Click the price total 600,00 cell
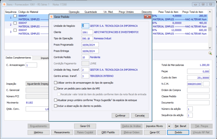217x139 pixels. (203, 30)
